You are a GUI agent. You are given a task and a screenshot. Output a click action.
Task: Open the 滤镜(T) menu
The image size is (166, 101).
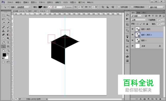(x=58, y=2)
